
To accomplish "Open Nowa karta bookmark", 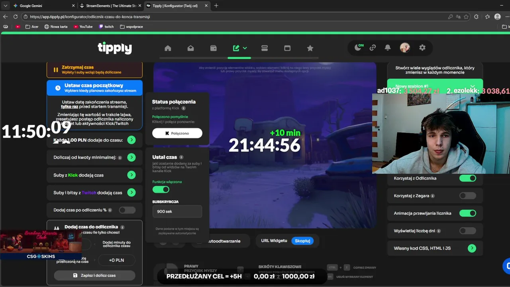I will pyautogui.click(x=56, y=27).
